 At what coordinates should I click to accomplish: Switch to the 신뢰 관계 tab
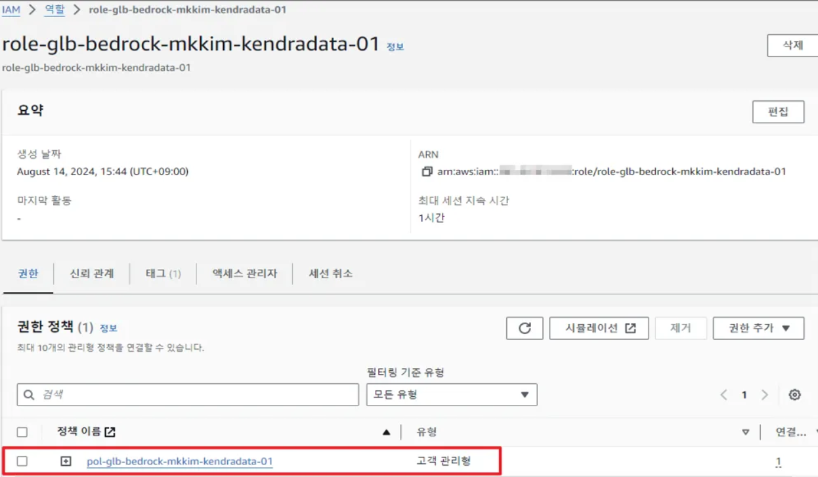coord(92,274)
